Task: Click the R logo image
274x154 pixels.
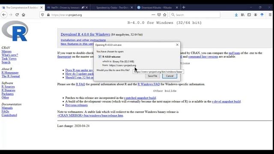Action: click(15, 31)
